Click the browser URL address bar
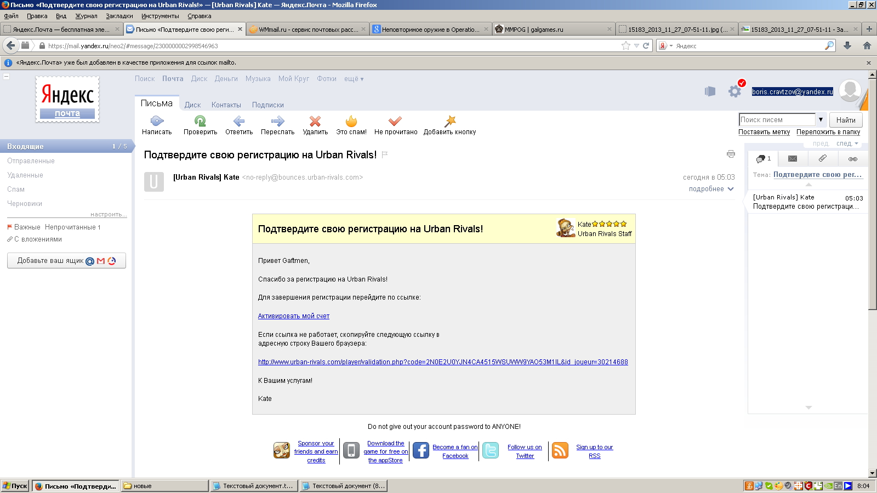Screen dimensions: 877x493 pos(333,46)
